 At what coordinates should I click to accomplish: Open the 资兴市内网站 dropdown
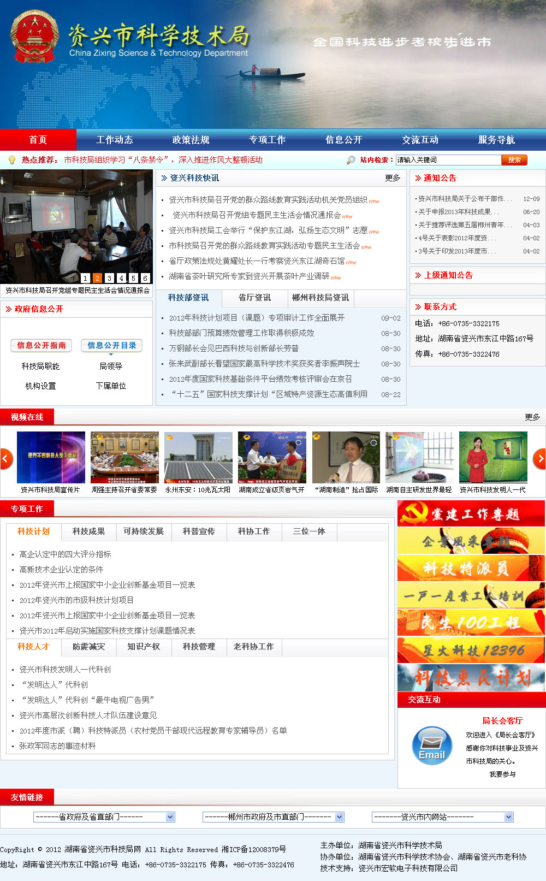(442, 817)
